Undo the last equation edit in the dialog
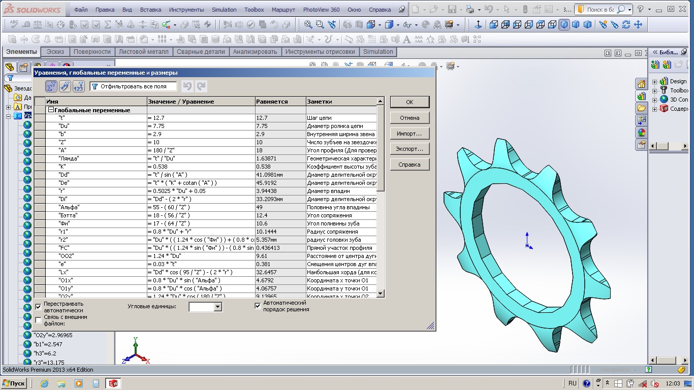 (x=187, y=86)
